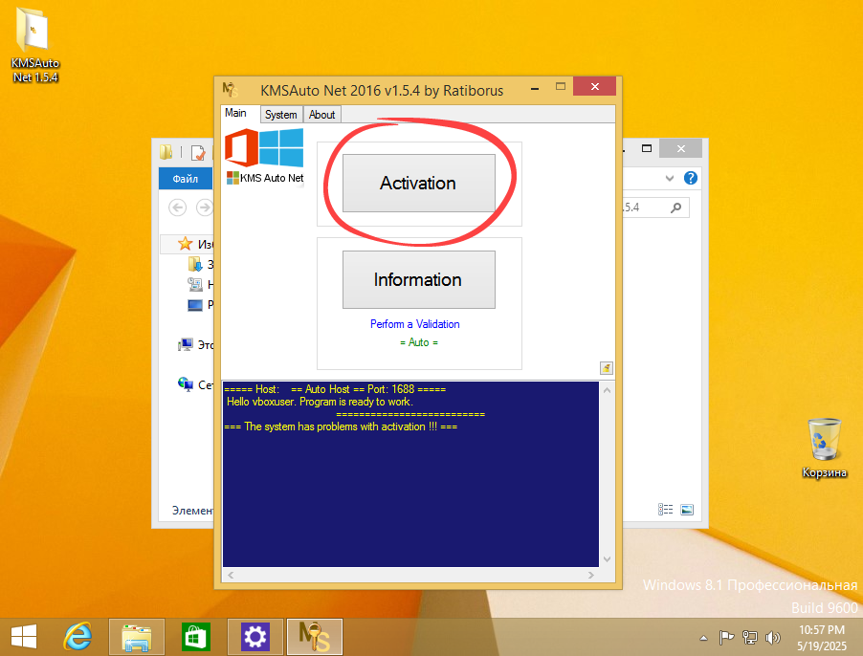Click the circled Activation button
Screen dimensions: 863x656
tap(418, 184)
